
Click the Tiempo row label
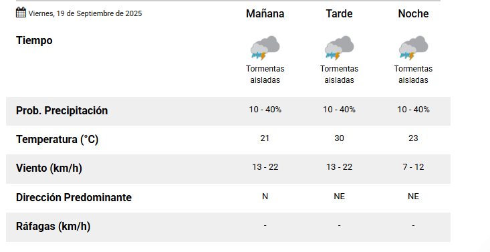click(x=34, y=40)
